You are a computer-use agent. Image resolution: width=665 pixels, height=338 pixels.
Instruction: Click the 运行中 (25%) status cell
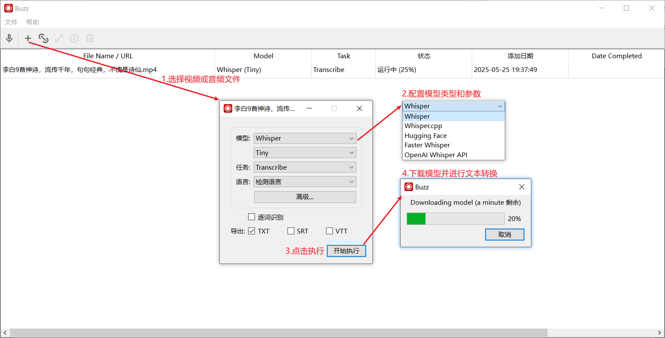(424, 70)
